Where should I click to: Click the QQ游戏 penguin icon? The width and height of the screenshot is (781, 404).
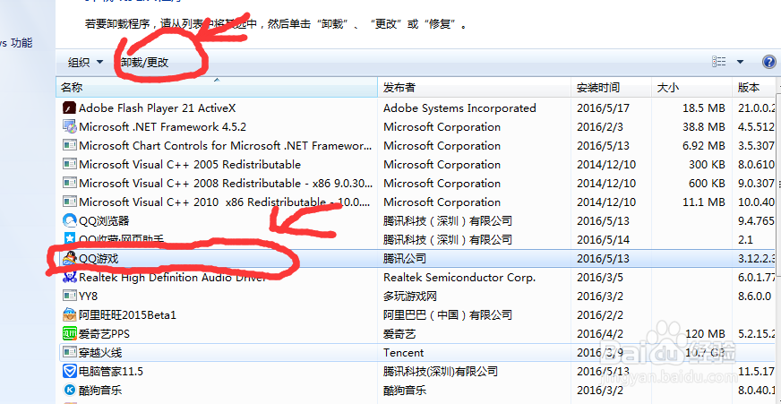tap(69, 258)
